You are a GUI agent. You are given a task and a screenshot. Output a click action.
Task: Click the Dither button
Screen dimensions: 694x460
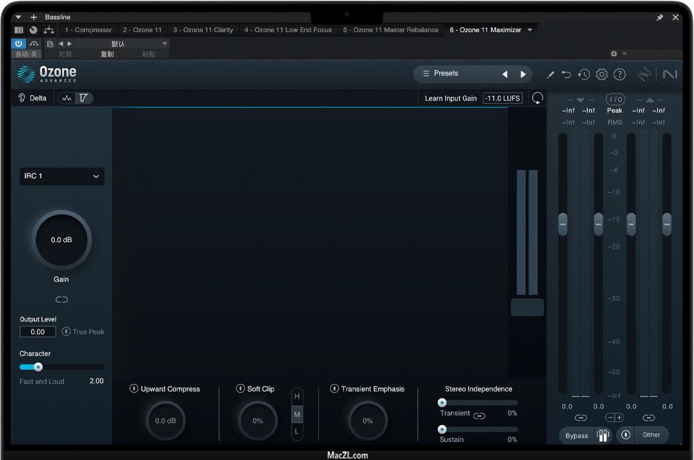click(x=651, y=435)
